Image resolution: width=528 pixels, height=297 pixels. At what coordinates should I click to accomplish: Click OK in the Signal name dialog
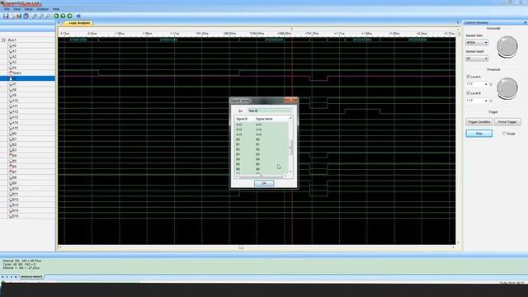[x=264, y=183]
